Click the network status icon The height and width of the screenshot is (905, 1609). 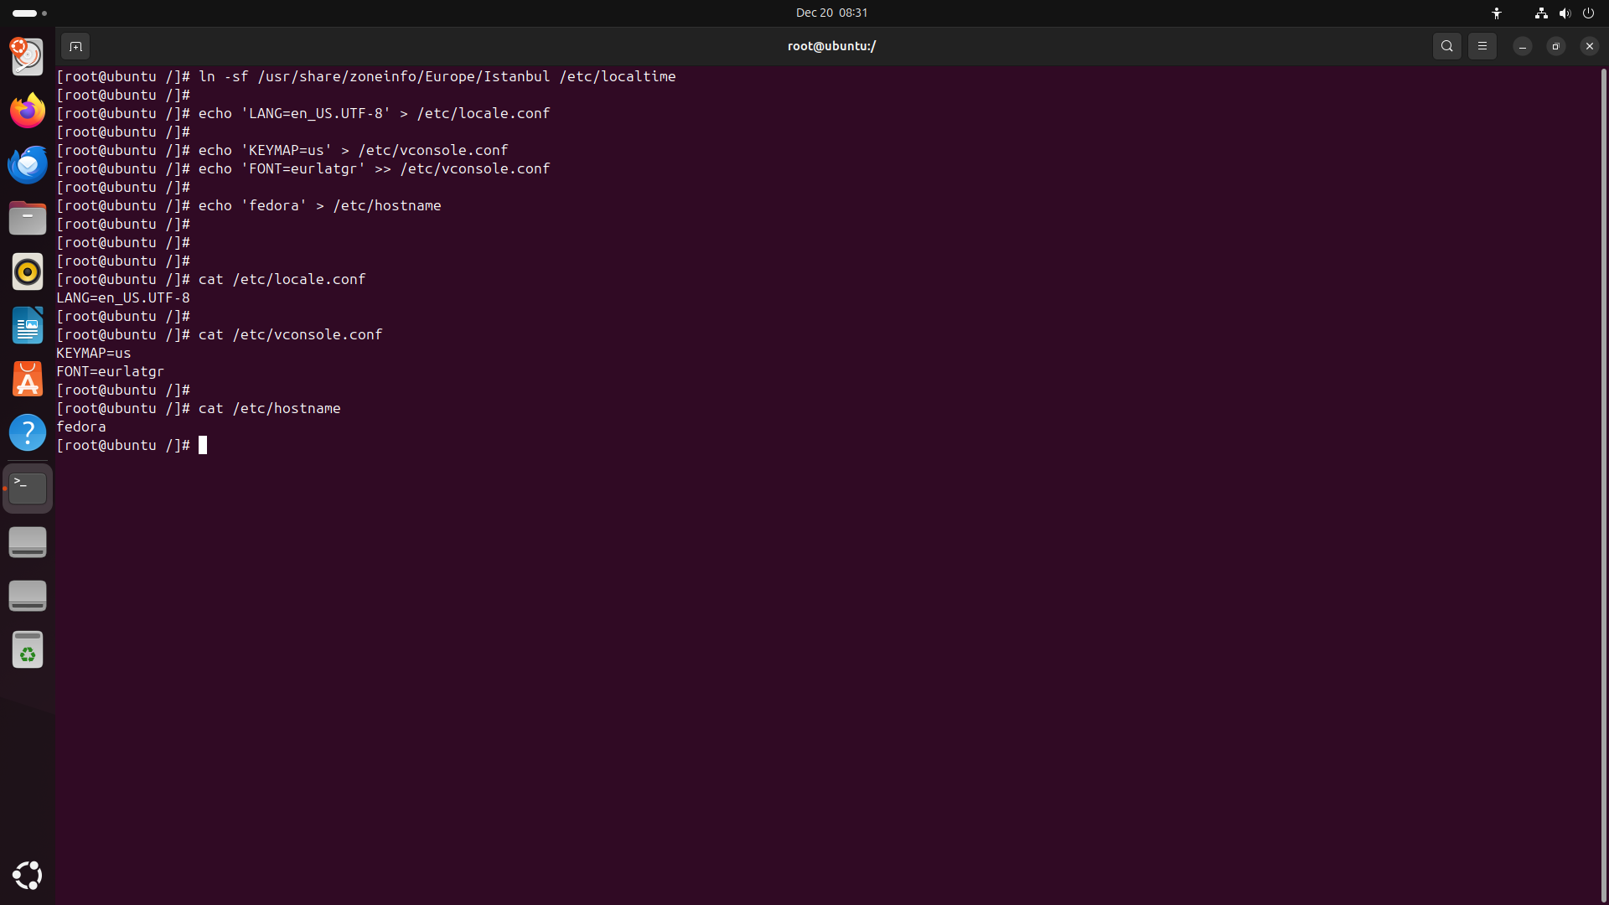coord(1541,13)
